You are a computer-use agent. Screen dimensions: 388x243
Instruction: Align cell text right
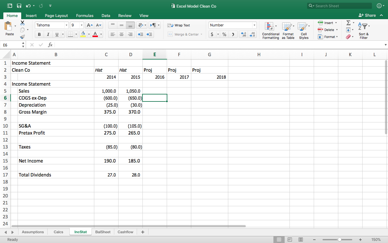(130, 34)
